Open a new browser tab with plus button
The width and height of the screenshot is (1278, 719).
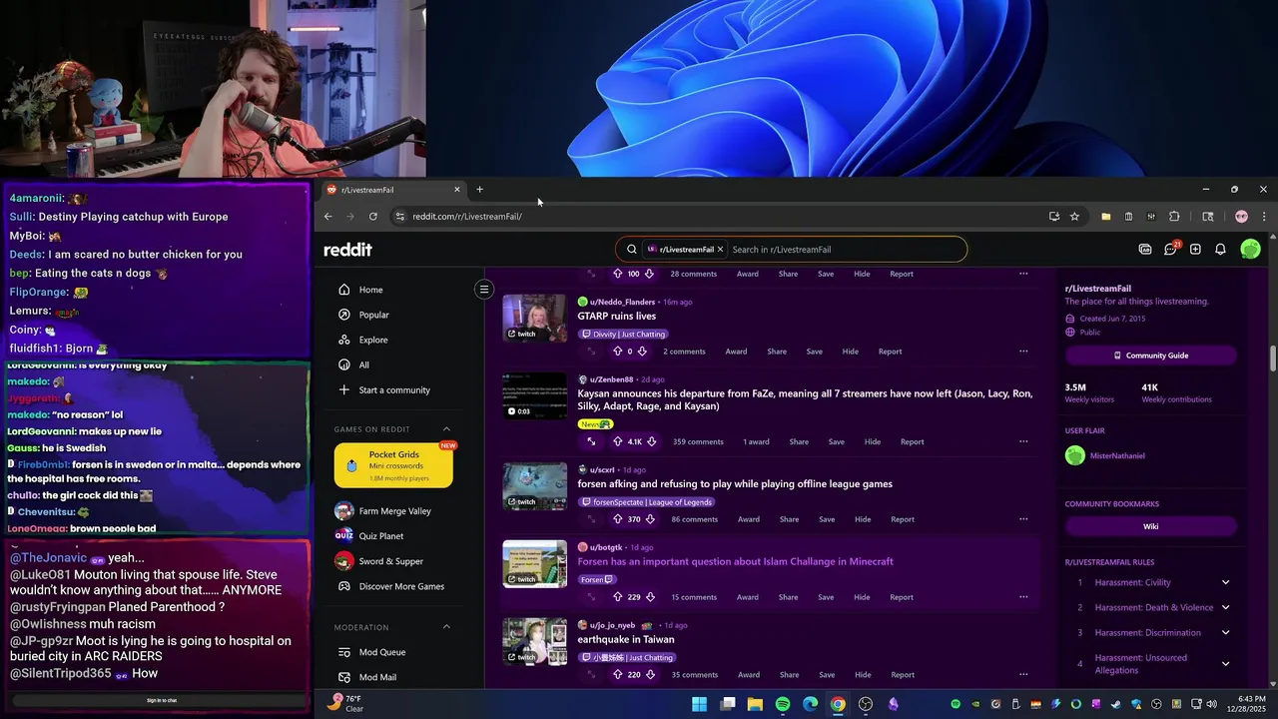click(479, 190)
